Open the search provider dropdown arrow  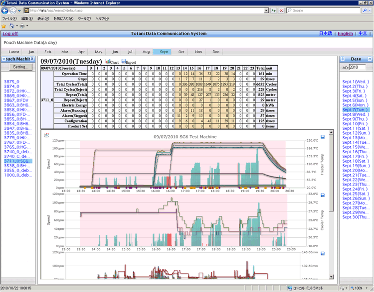(370, 10)
